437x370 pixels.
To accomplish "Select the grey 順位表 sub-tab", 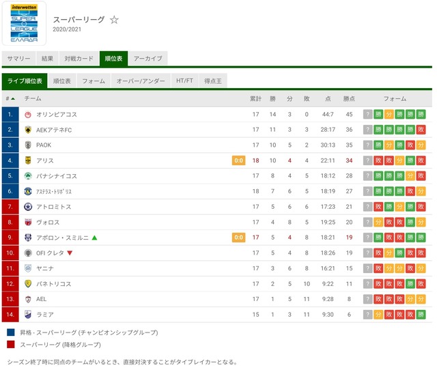I will (62, 81).
